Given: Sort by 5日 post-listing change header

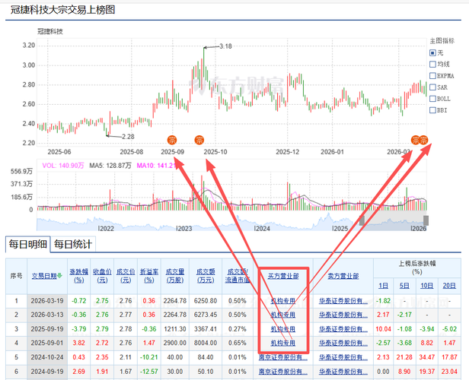Looking at the screenshot, I should [x=404, y=286].
